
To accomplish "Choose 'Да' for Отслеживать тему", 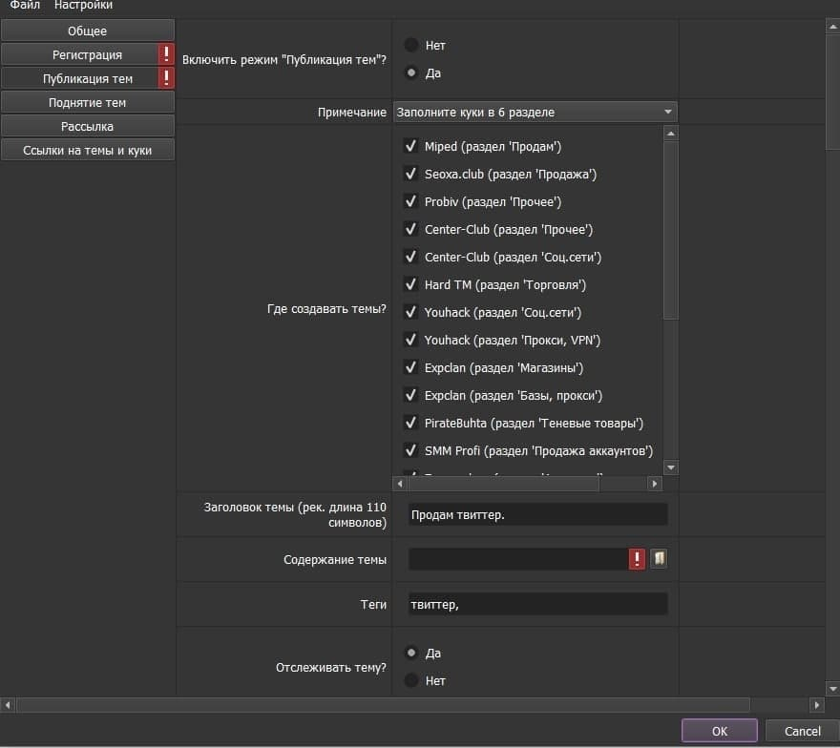I will 411,653.
